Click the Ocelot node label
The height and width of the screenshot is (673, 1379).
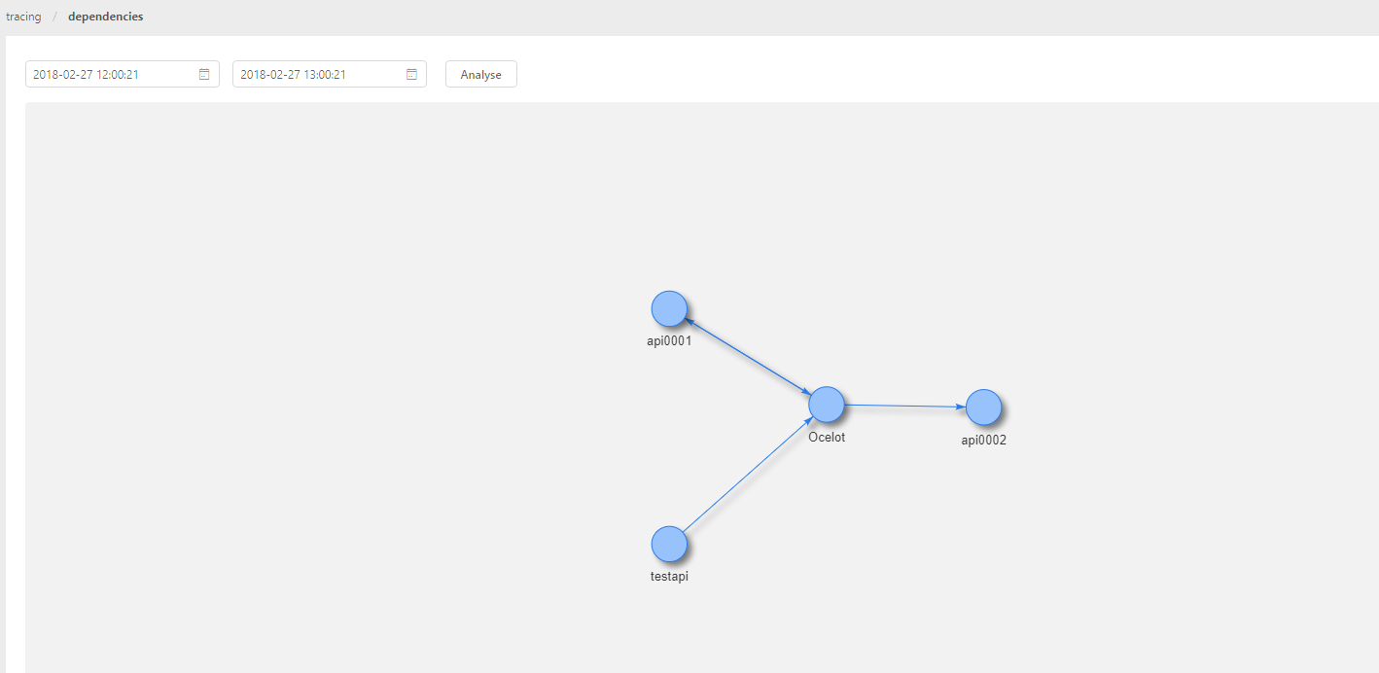point(827,437)
